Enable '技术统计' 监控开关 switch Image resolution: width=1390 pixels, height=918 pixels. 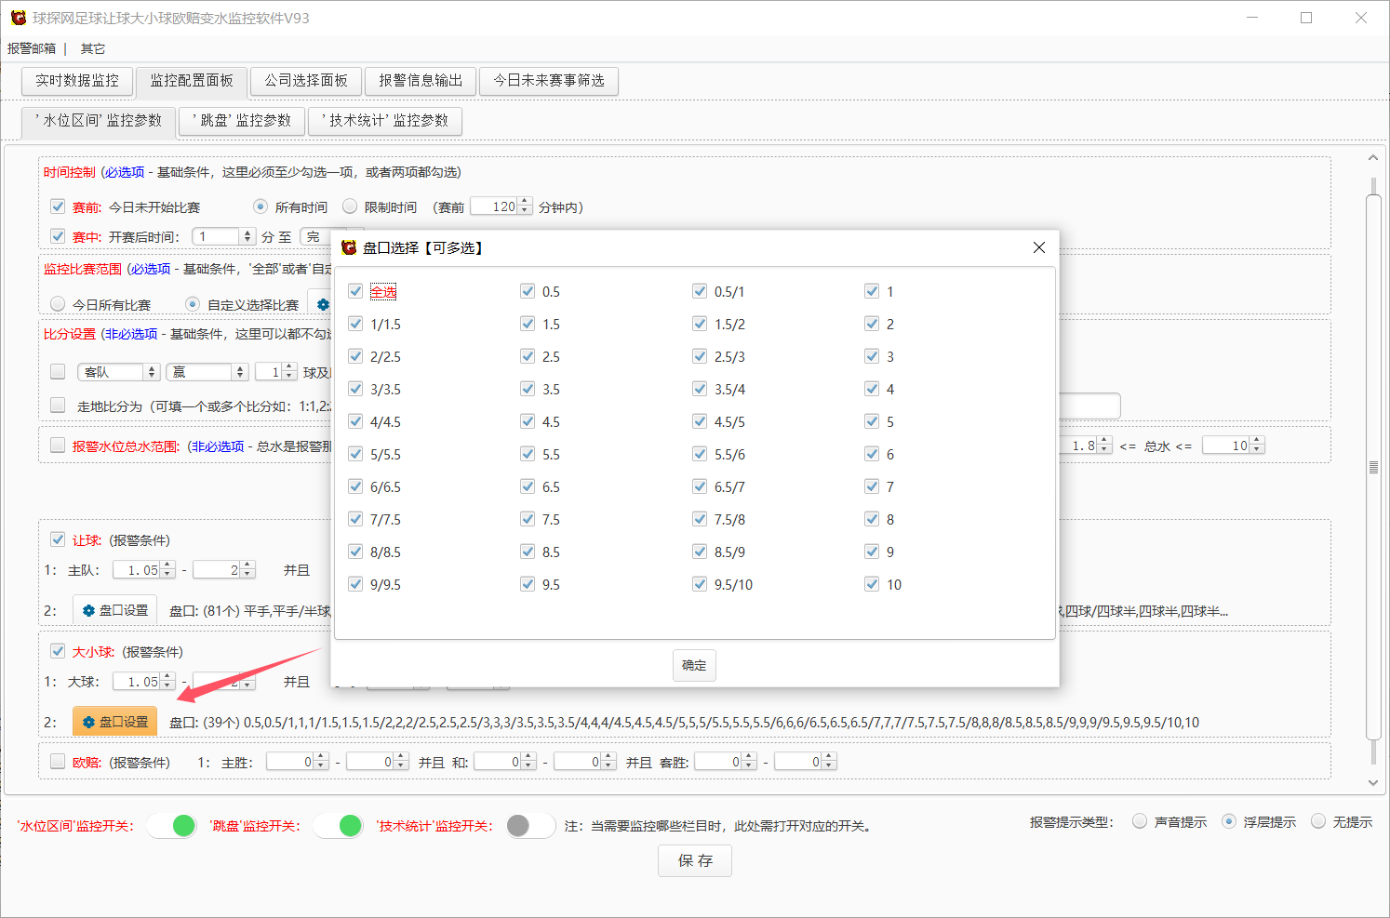click(530, 825)
